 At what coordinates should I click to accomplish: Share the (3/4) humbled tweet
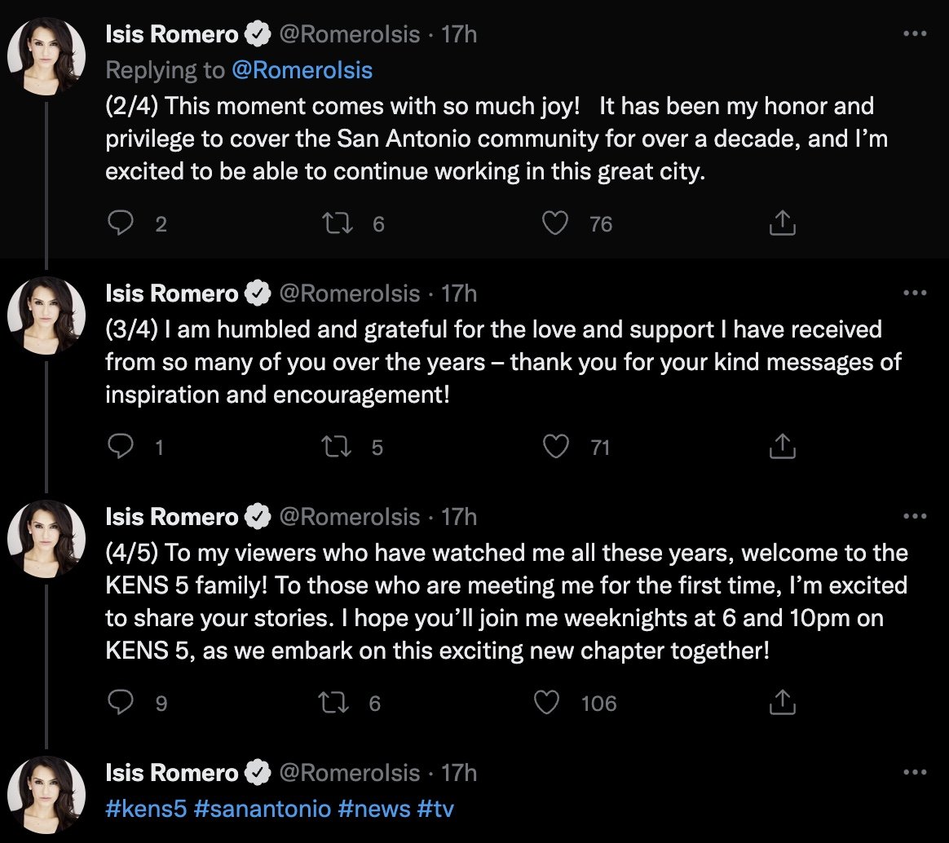(782, 447)
